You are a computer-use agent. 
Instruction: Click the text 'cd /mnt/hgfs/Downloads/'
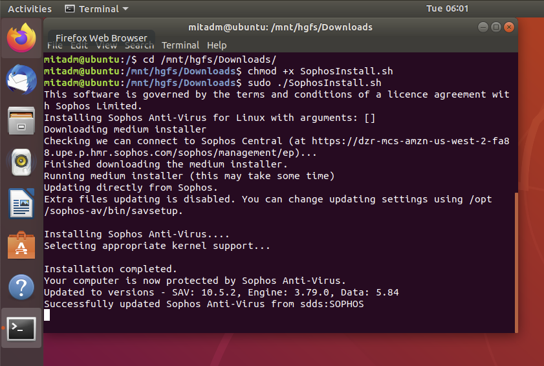[210, 59]
